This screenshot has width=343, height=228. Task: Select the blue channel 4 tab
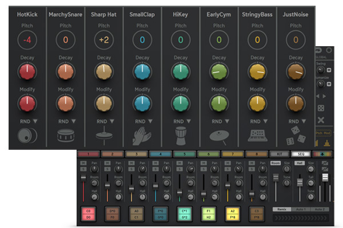coord(161,154)
